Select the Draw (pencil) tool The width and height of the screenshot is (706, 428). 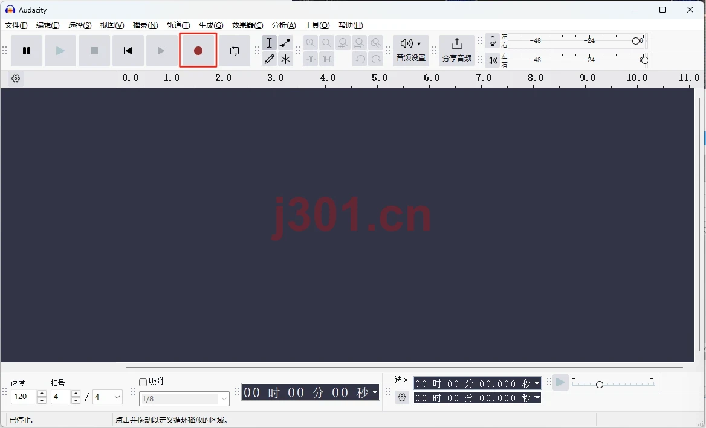point(269,59)
